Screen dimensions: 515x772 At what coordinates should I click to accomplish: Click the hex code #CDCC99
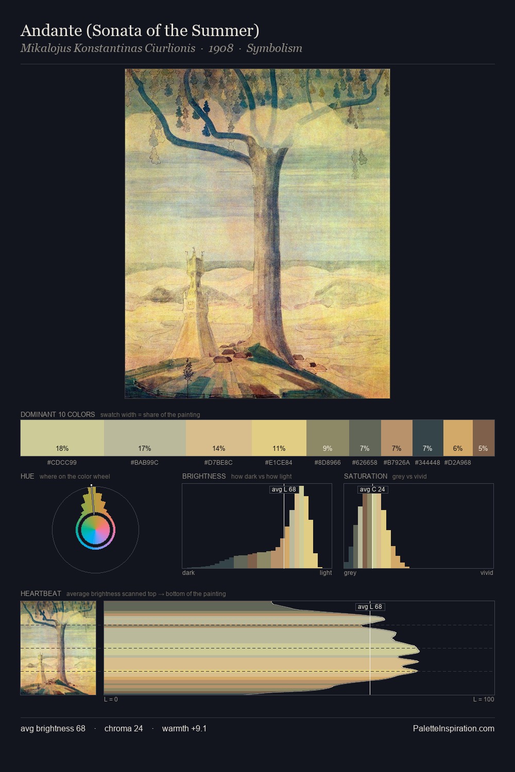pos(62,463)
